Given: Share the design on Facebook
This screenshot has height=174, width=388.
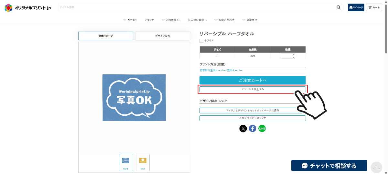Looking at the screenshot, I should click(x=253, y=129).
